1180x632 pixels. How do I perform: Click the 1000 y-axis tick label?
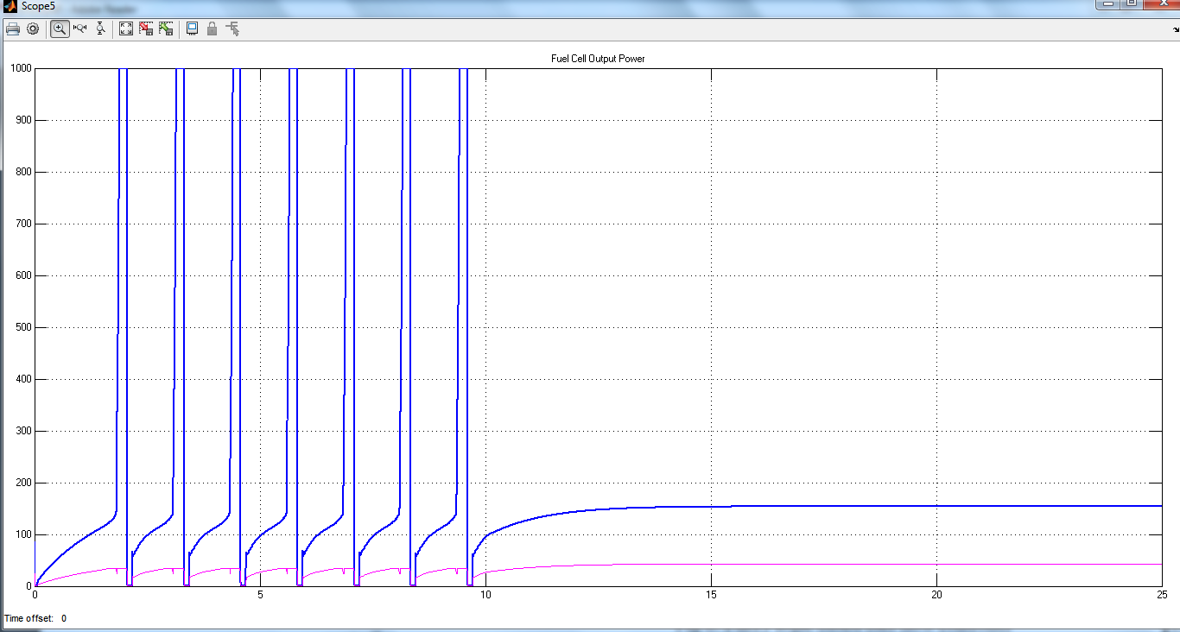(x=20, y=69)
